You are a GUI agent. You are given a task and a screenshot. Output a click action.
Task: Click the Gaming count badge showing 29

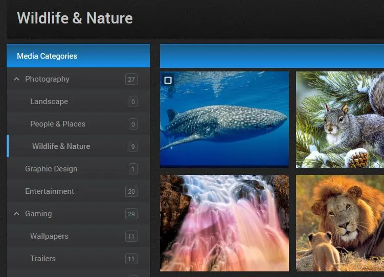[x=131, y=214]
